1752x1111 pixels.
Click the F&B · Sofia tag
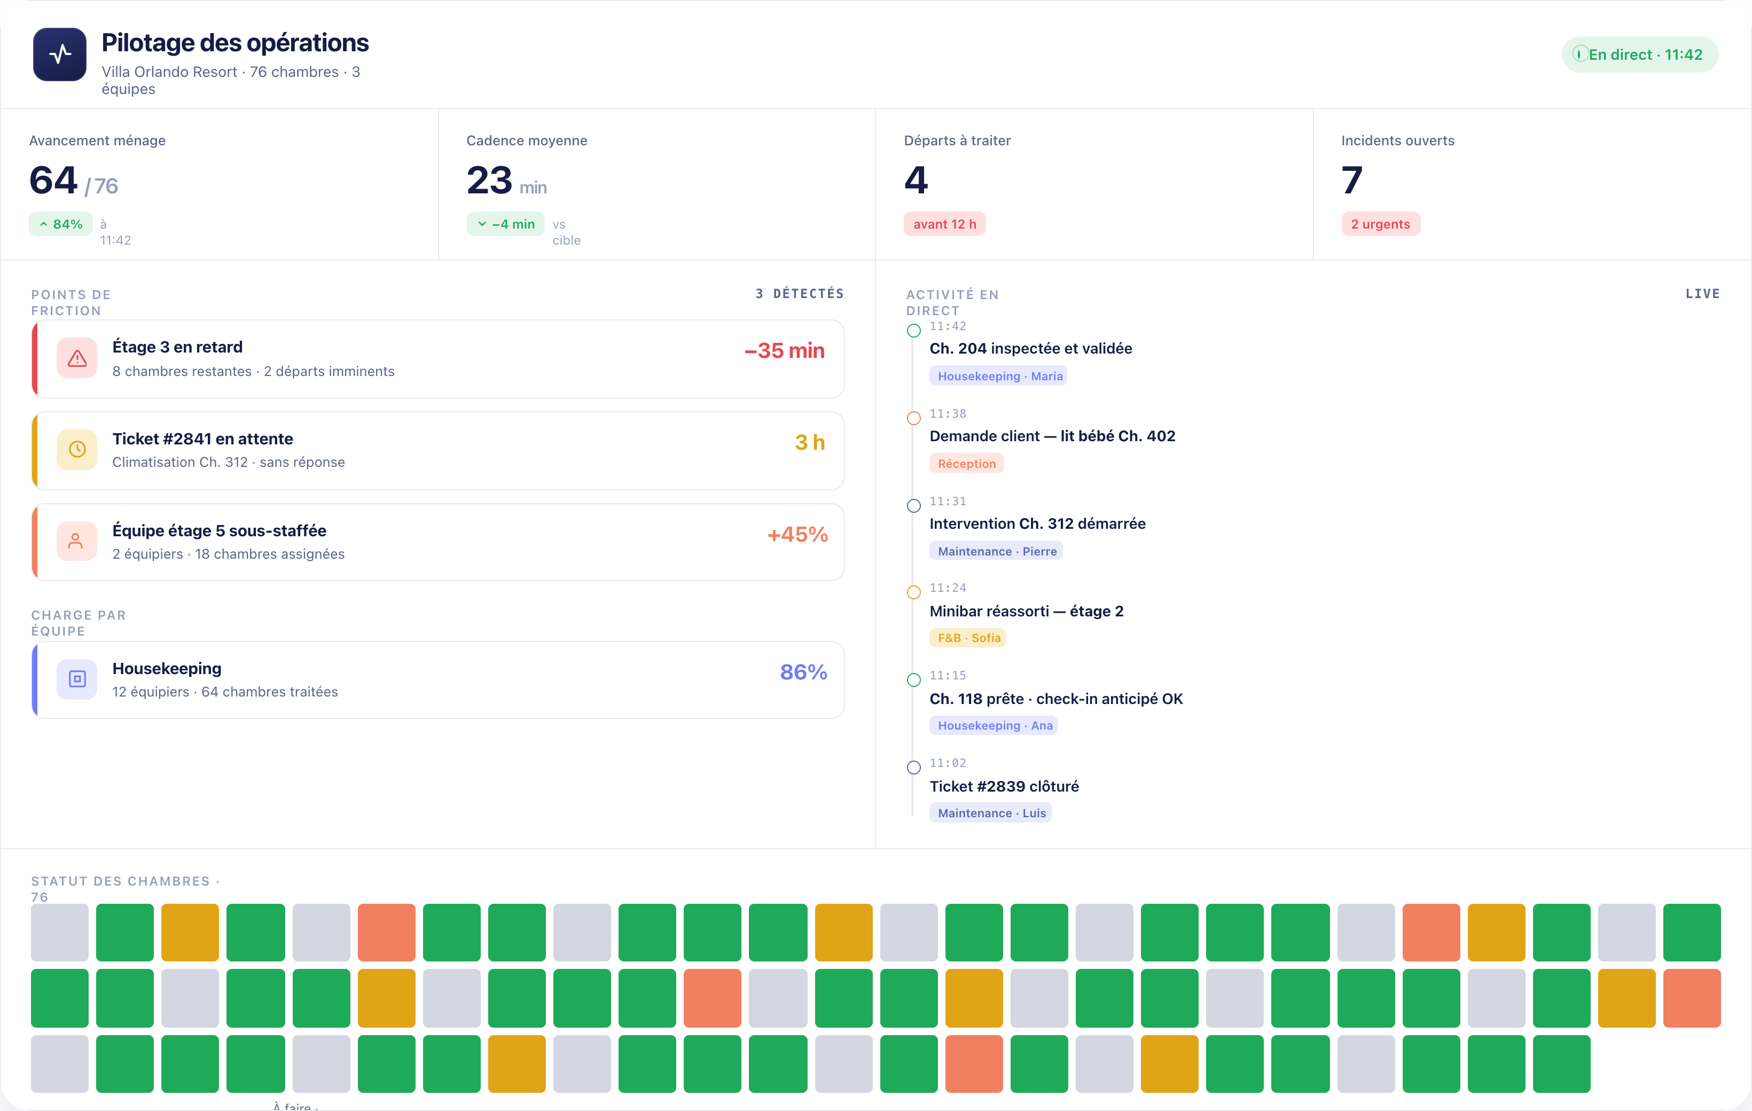click(x=968, y=638)
